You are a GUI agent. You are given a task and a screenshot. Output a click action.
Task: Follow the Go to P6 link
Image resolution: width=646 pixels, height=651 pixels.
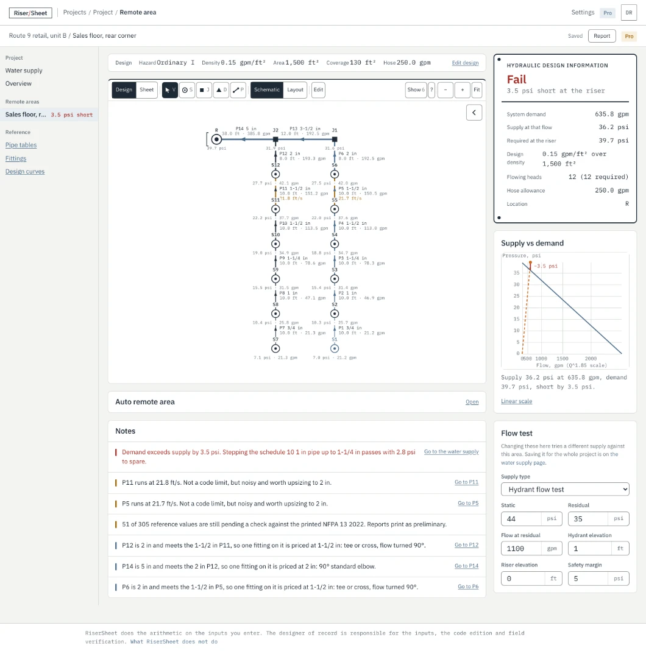point(468,586)
